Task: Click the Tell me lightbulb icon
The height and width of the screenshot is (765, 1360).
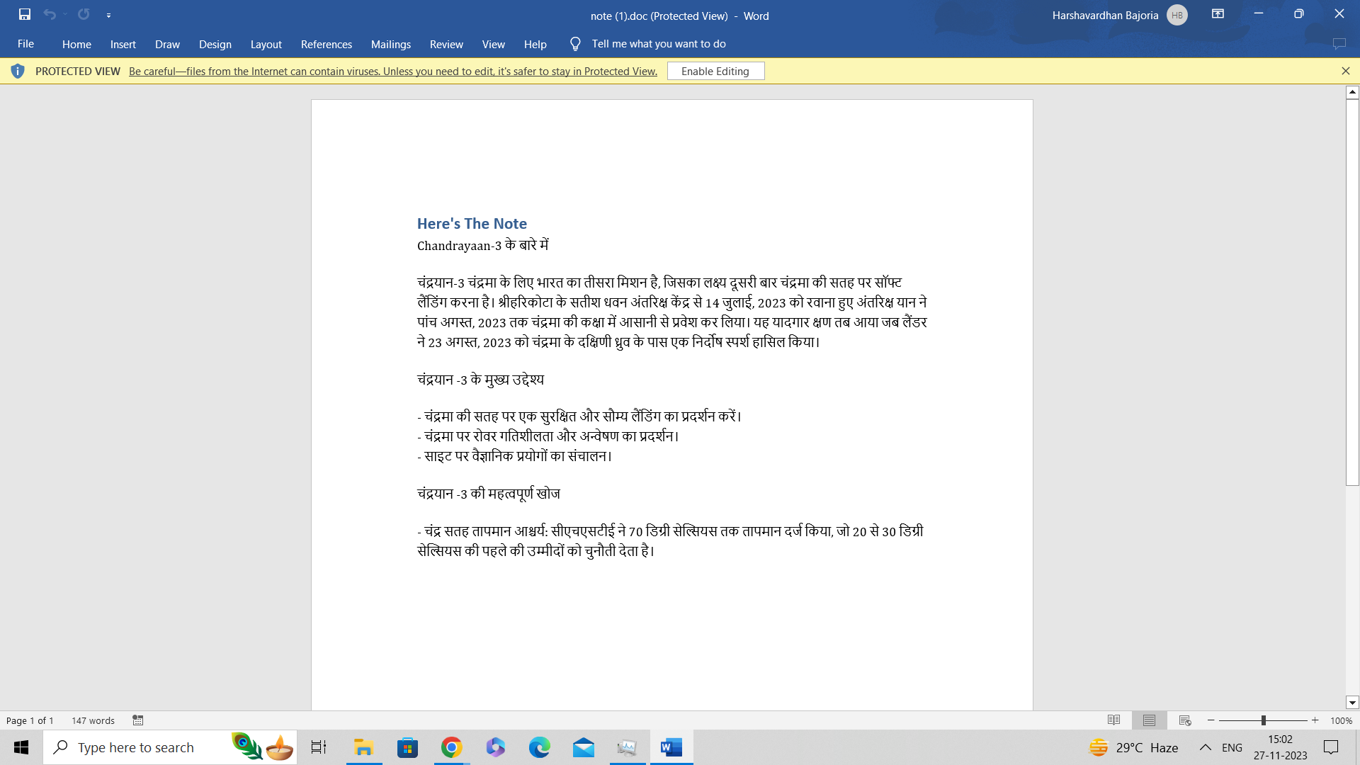Action: [x=575, y=44]
